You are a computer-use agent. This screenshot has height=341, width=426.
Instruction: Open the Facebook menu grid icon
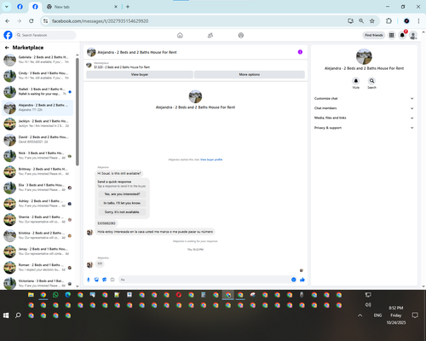391,35
